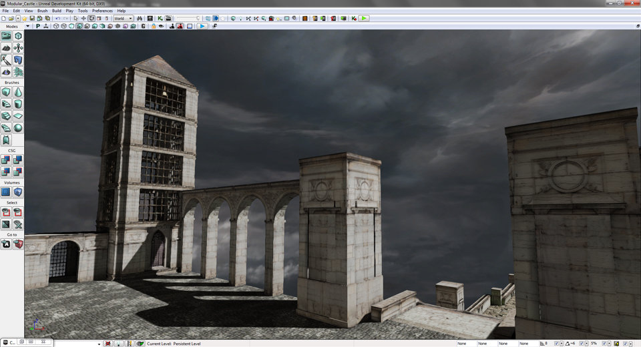Viewport: 641px width, 347px height.
Task: Open Landscape mode icon
Action: (x=6, y=72)
